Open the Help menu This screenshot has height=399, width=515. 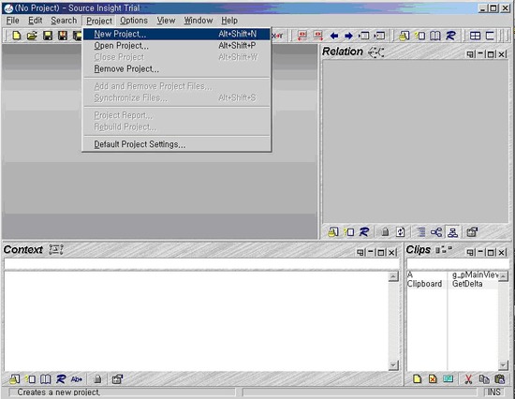(229, 21)
